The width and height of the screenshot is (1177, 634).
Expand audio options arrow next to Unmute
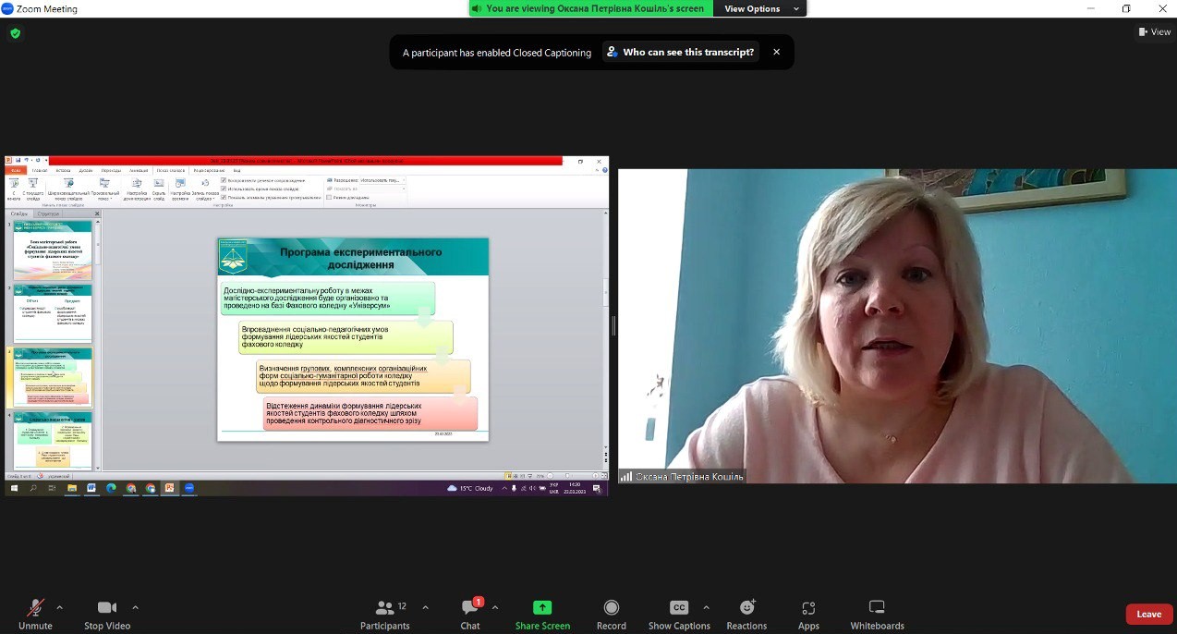pyautogui.click(x=60, y=607)
